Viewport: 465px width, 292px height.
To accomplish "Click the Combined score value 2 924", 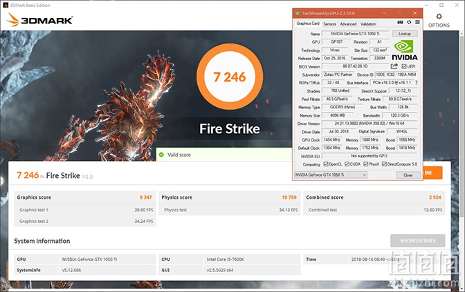I will (x=435, y=197).
